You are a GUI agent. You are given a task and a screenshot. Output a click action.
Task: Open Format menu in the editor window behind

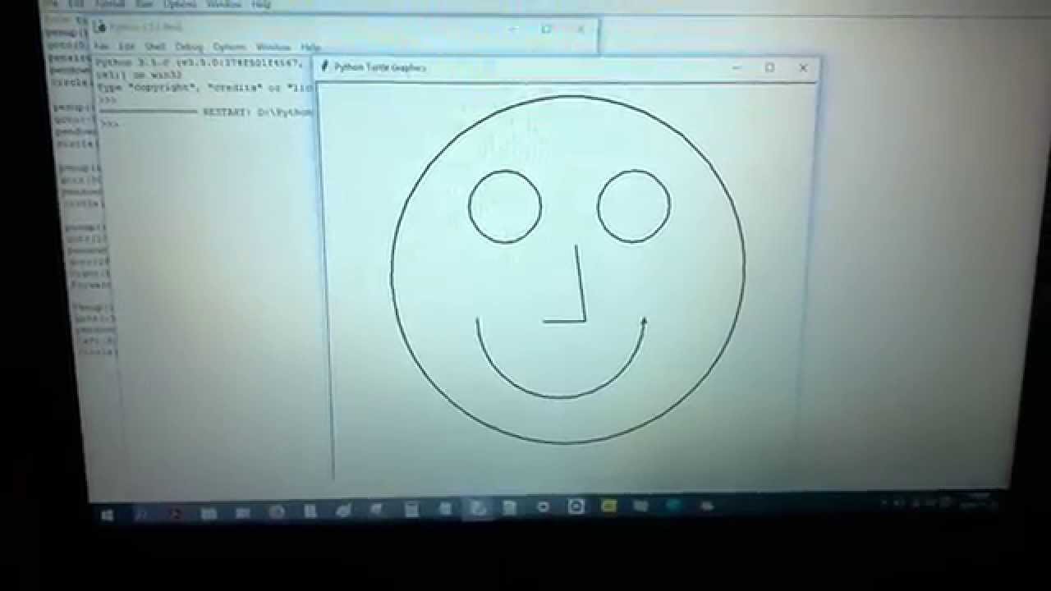[109, 4]
